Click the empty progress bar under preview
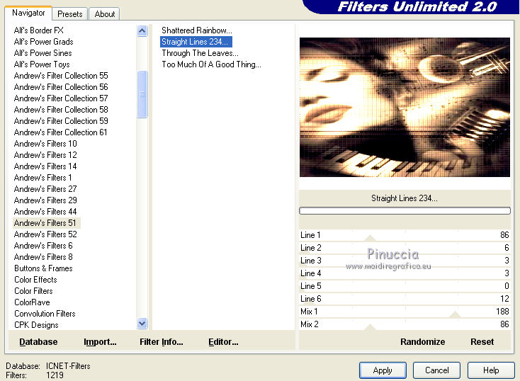 (405, 210)
